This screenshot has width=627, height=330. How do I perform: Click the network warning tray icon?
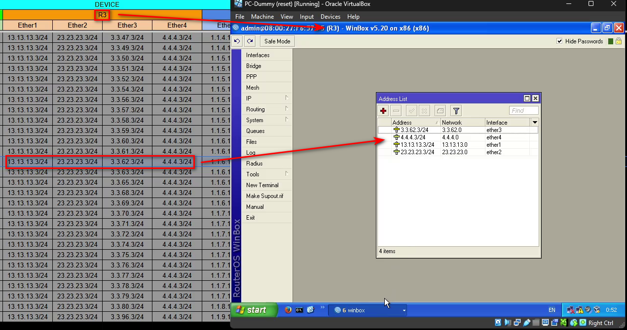[579, 310]
